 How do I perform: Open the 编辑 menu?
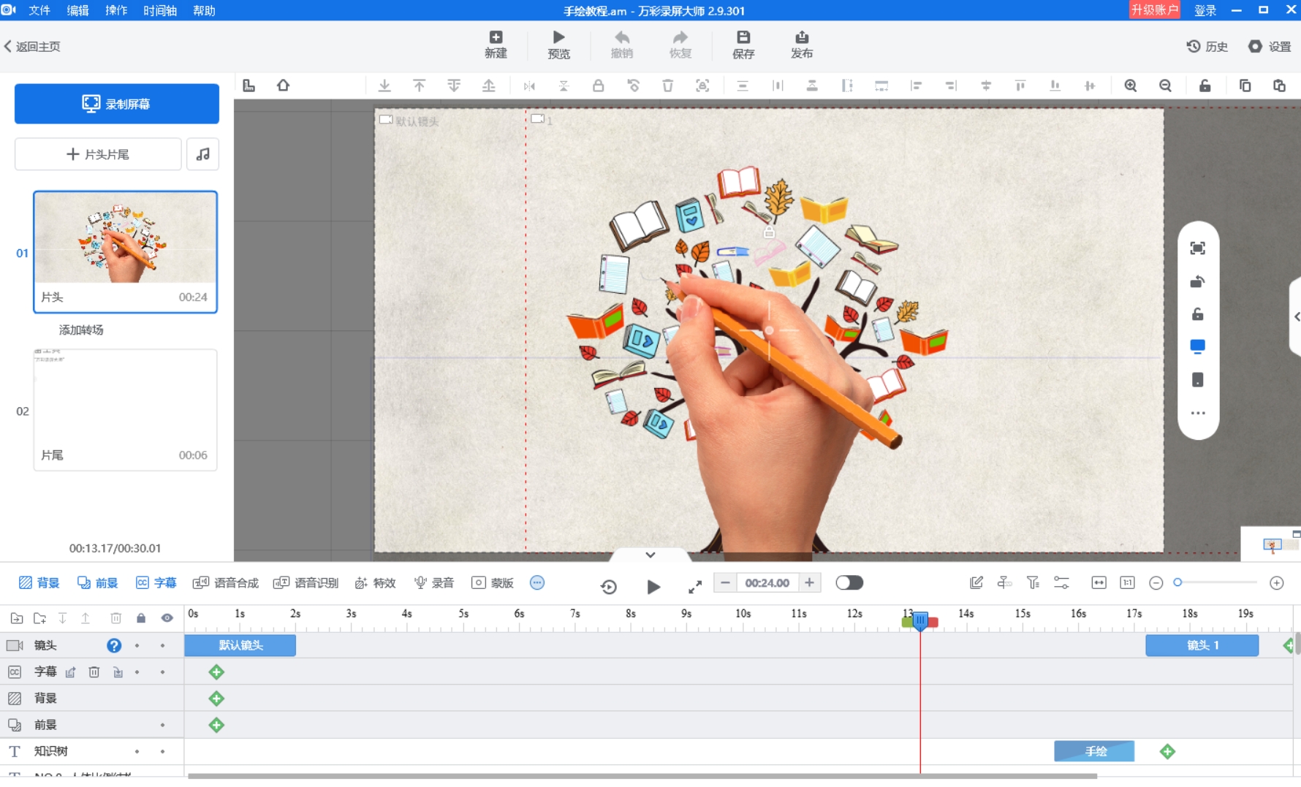pyautogui.click(x=77, y=10)
